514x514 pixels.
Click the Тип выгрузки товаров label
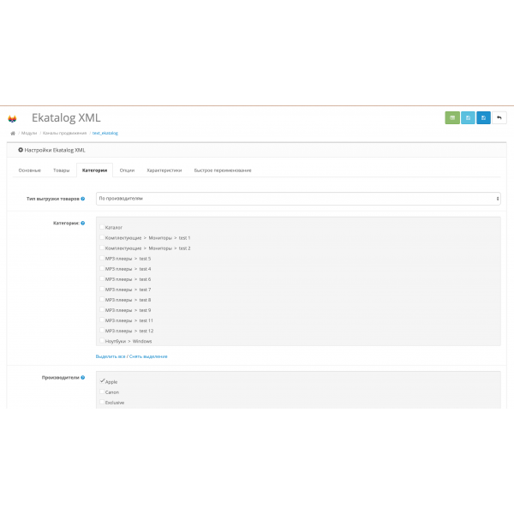tap(53, 199)
